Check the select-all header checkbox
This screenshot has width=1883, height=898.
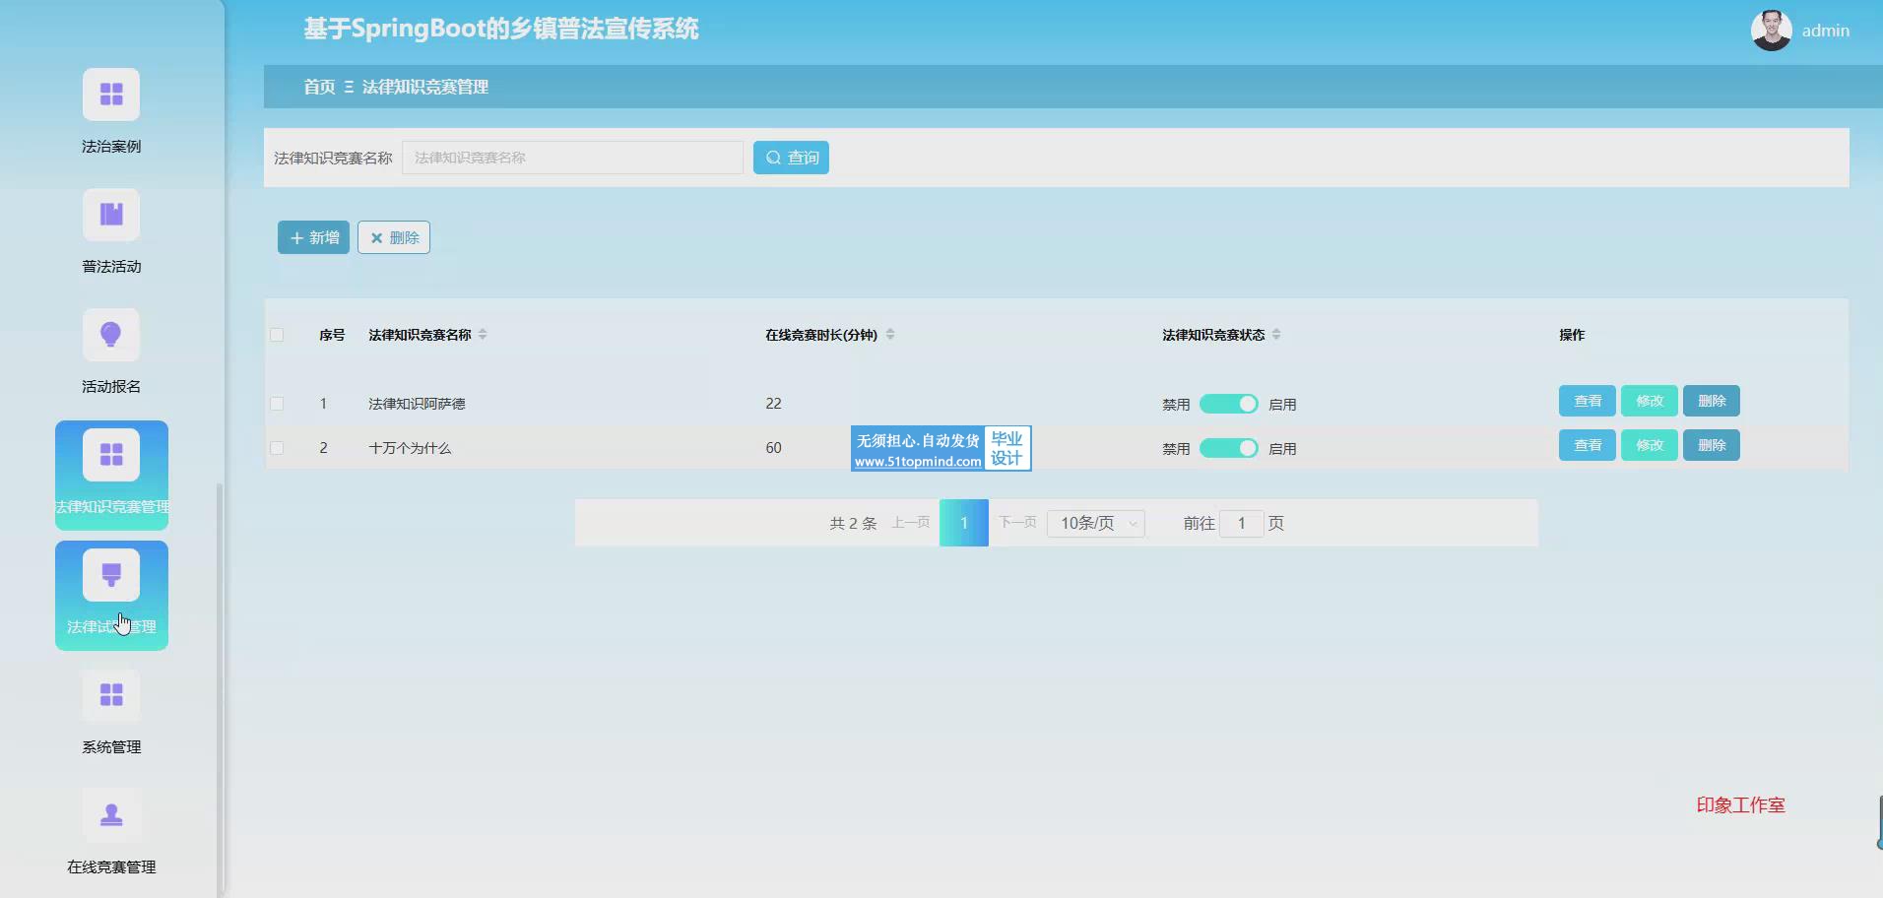click(x=277, y=335)
